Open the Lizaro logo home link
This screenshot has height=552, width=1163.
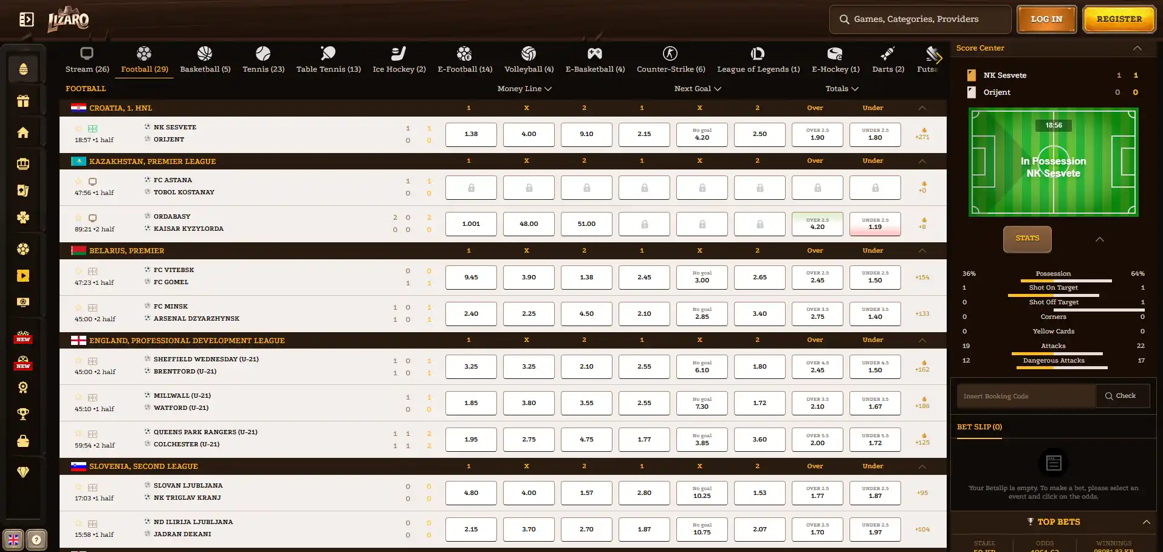pyautogui.click(x=69, y=19)
